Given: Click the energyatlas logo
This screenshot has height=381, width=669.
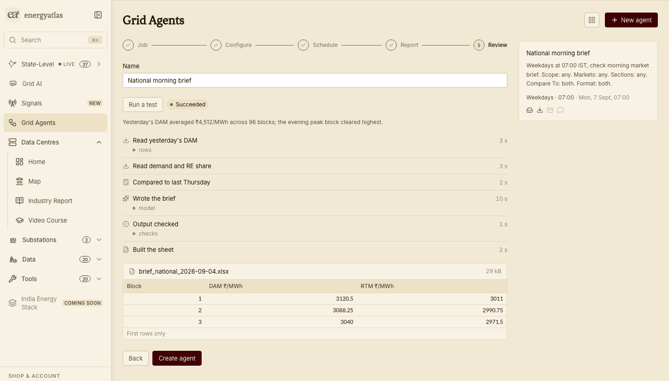Looking at the screenshot, I should (35, 15).
